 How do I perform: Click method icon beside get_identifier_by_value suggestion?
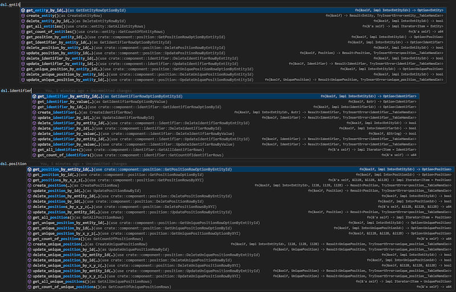pyautogui.click(x=35, y=102)
